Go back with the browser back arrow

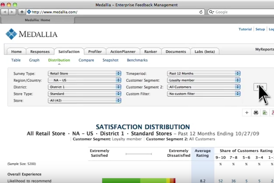point(5,12)
